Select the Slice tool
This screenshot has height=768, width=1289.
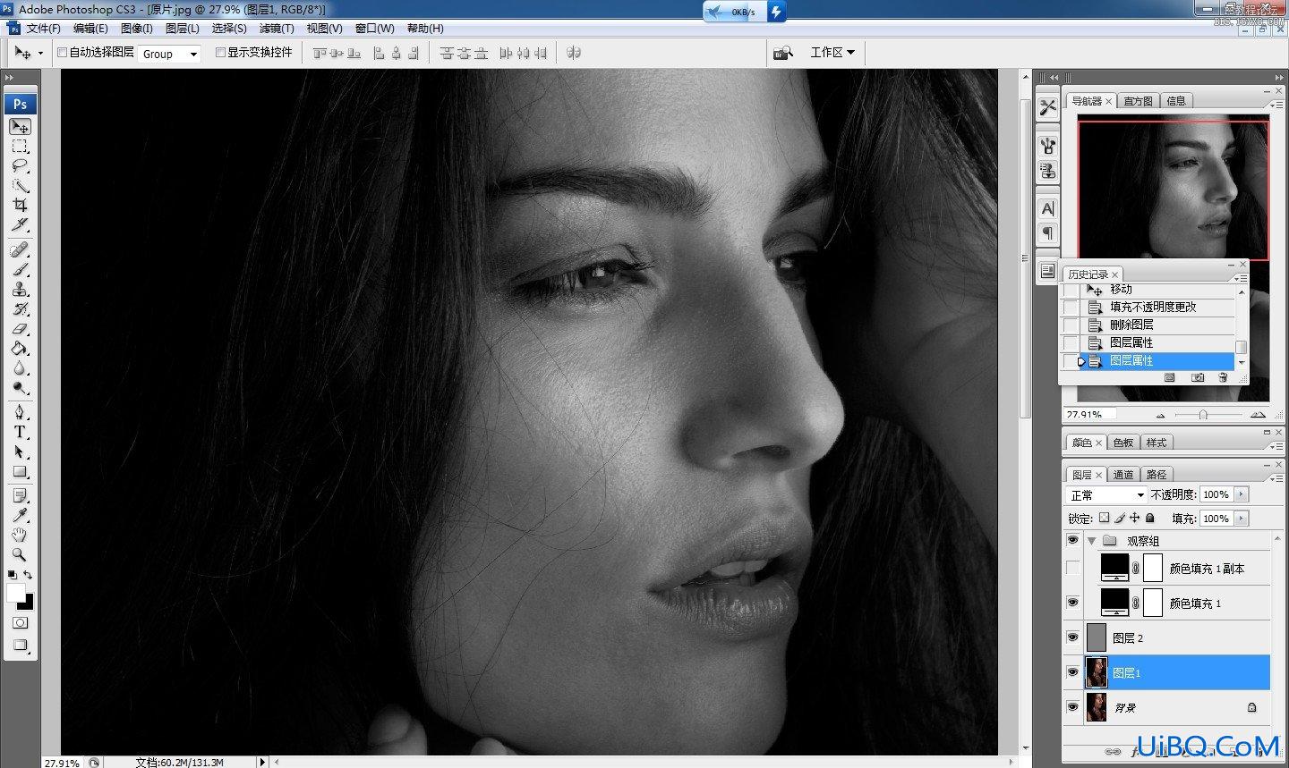click(20, 224)
